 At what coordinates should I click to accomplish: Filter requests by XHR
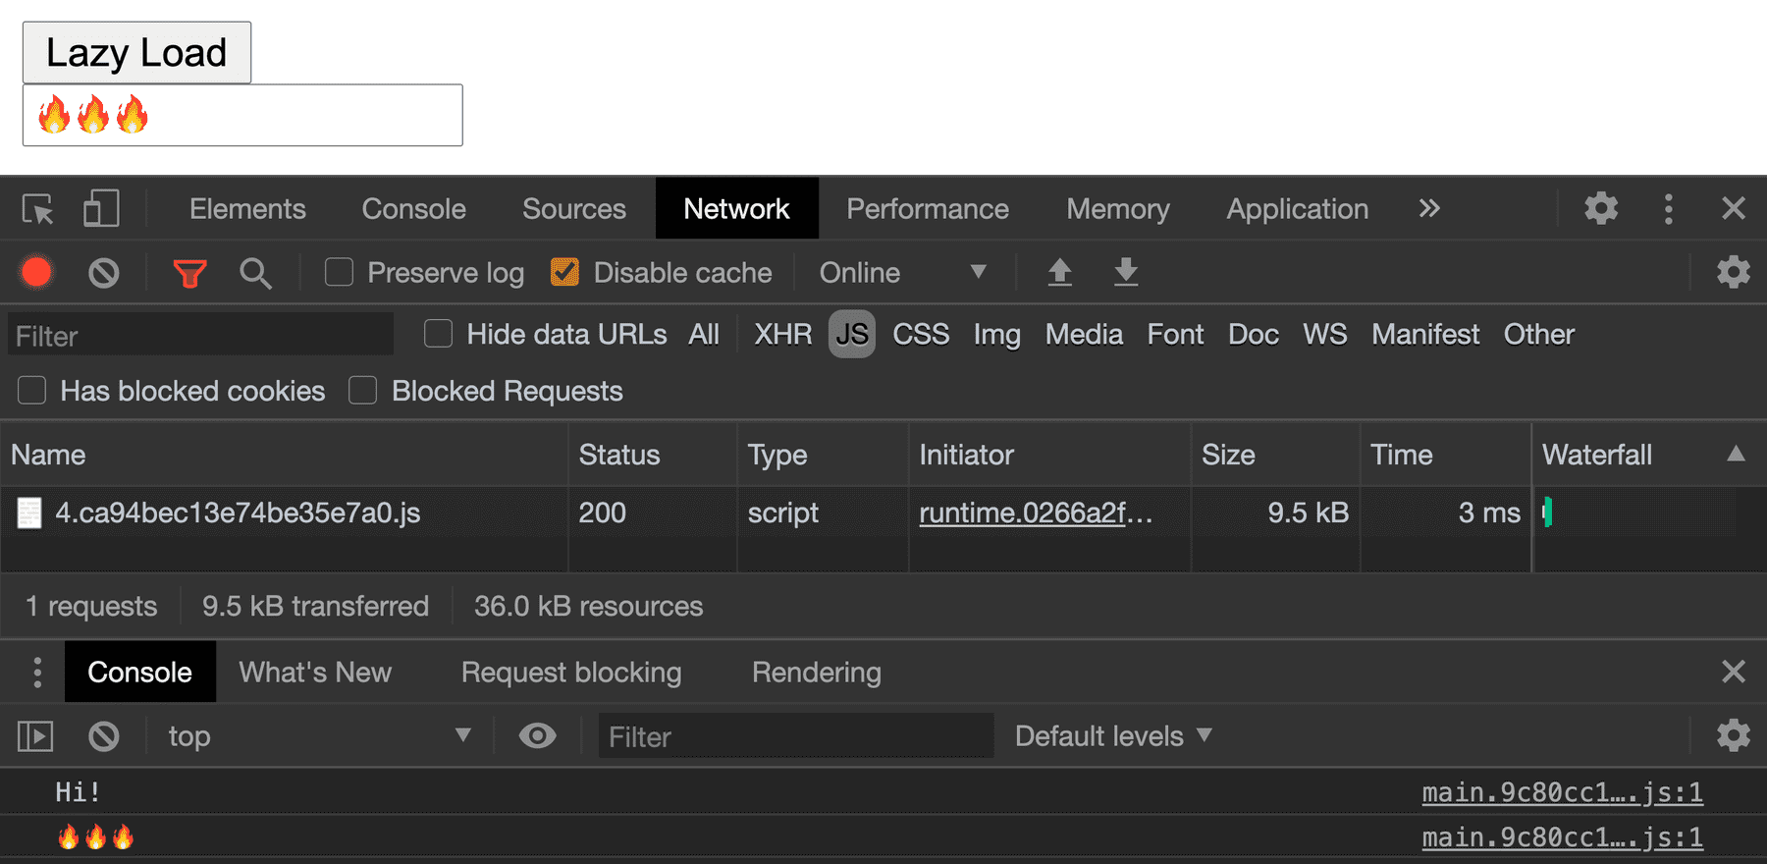(x=782, y=335)
